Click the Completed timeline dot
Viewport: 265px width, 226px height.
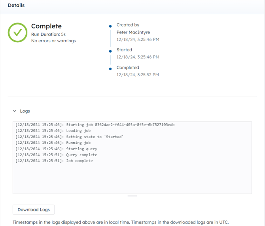pos(110,69)
